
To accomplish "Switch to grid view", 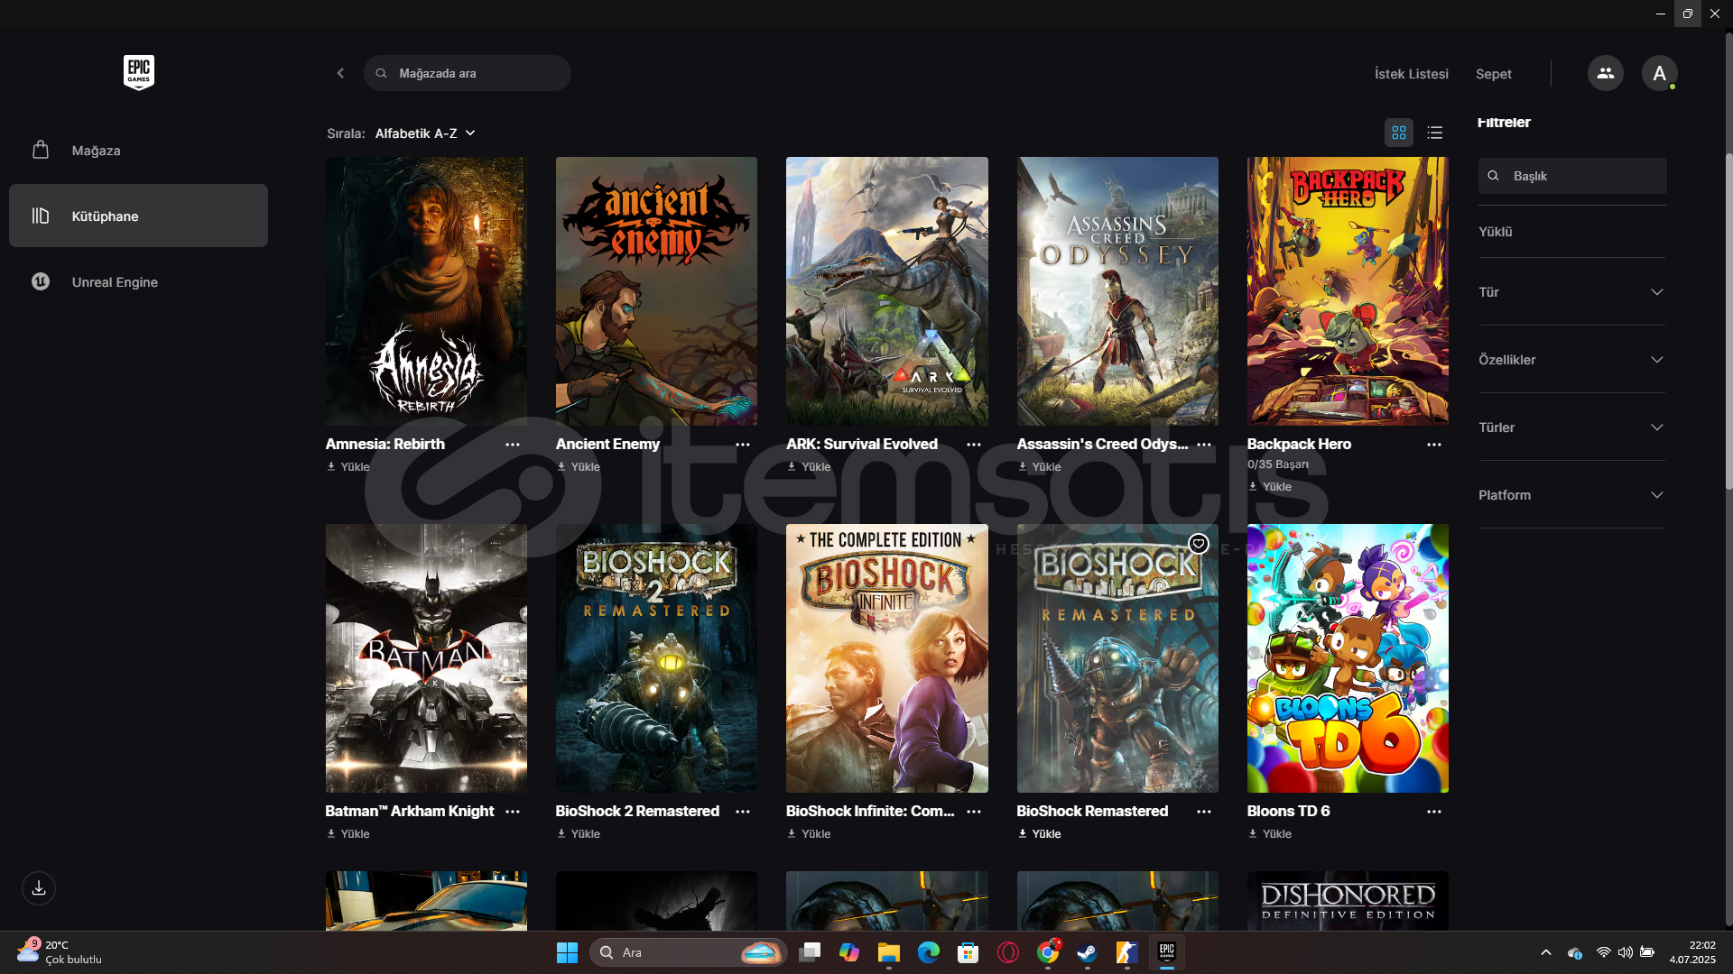I will point(1399,133).
